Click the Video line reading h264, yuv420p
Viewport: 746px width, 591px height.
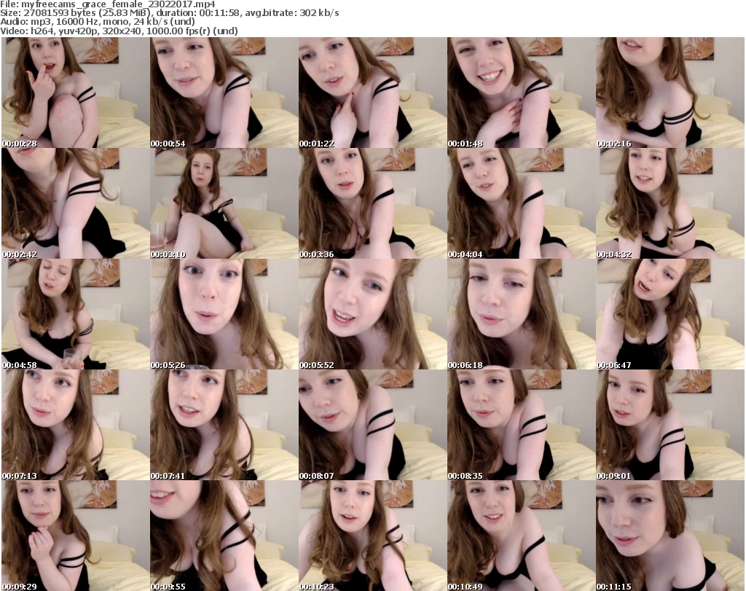[119, 31]
